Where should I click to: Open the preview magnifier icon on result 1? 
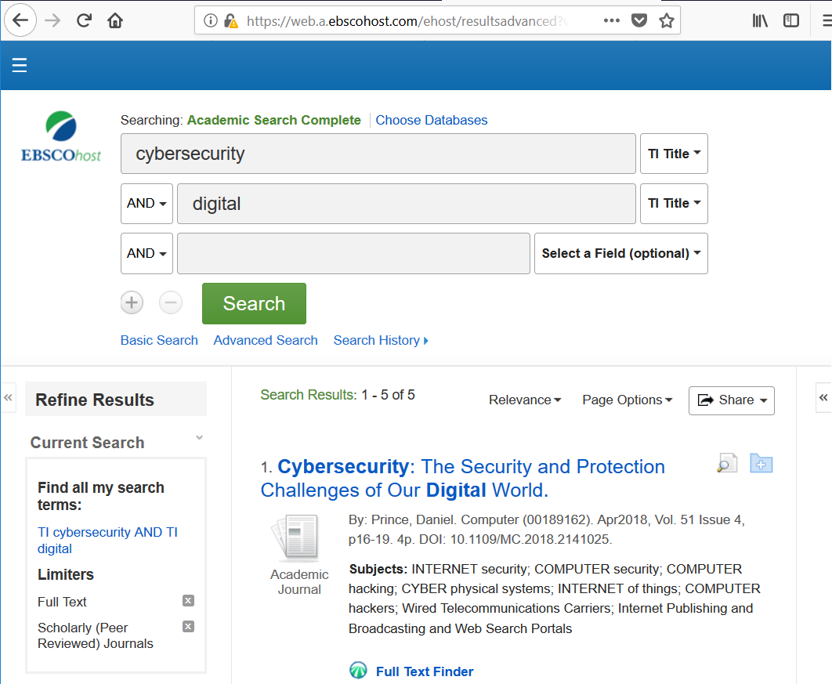(x=726, y=463)
